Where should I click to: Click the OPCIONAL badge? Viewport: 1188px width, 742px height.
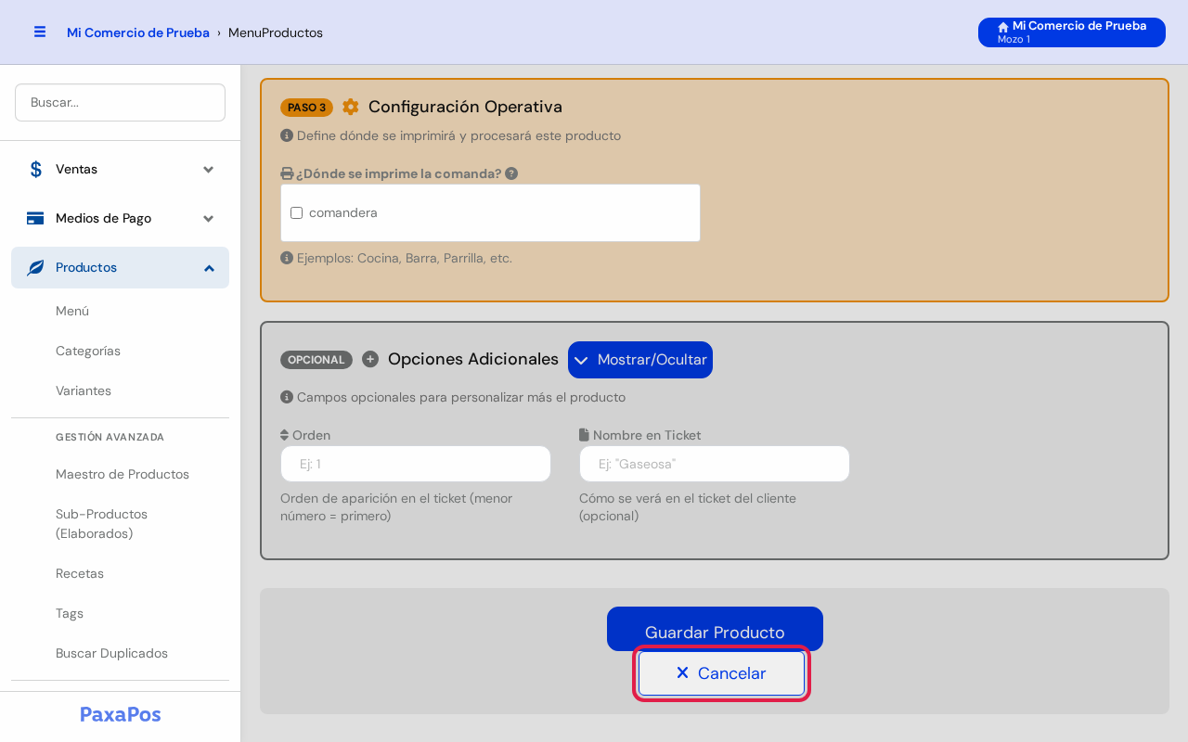pyautogui.click(x=316, y=360)
